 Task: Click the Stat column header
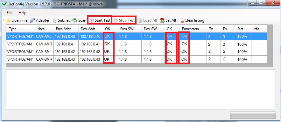coord(243,29)
